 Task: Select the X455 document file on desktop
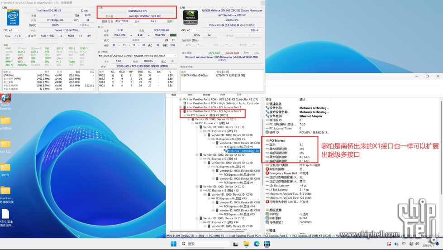[x=5, y=218]
